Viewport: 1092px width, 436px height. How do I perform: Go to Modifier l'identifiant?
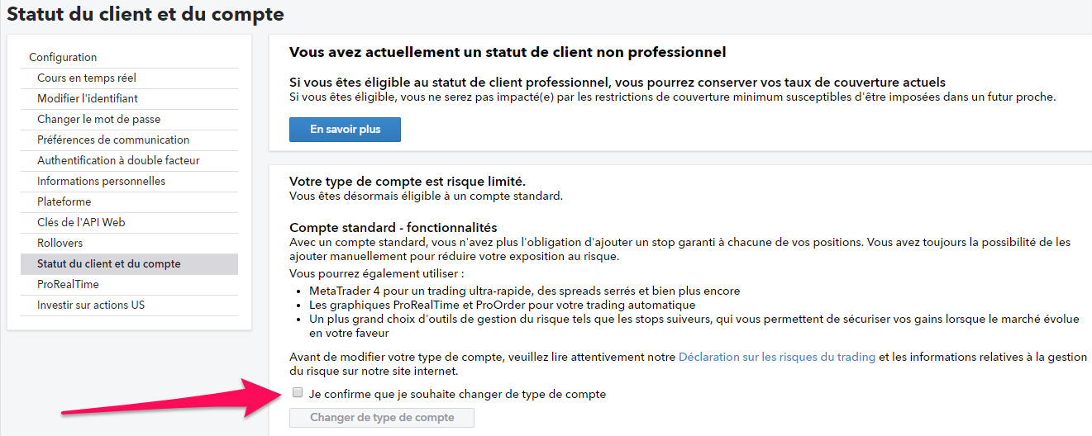coord(88,98)
